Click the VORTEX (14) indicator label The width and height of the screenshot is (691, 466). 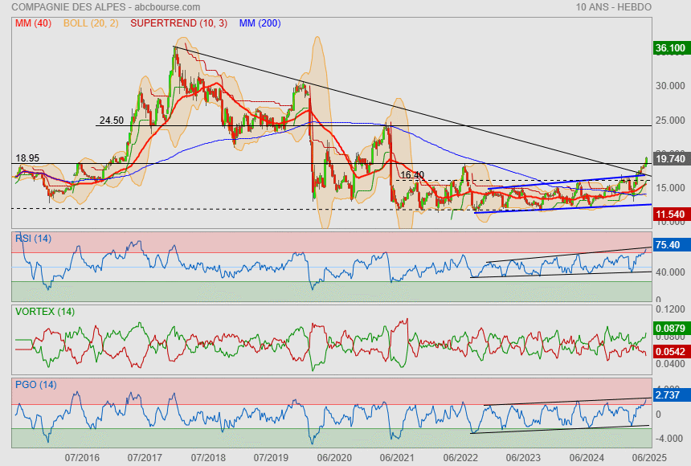[44, 312]
